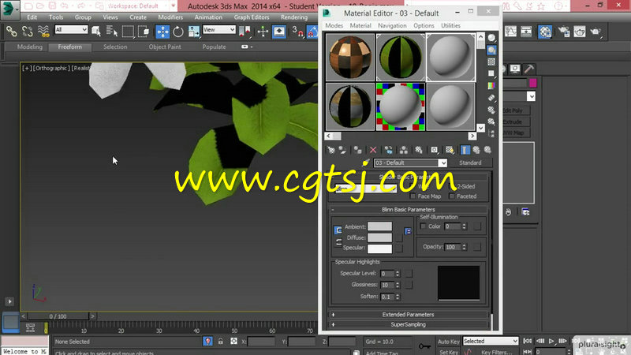Open the Modifiers menu

click(x=170, y=17)
